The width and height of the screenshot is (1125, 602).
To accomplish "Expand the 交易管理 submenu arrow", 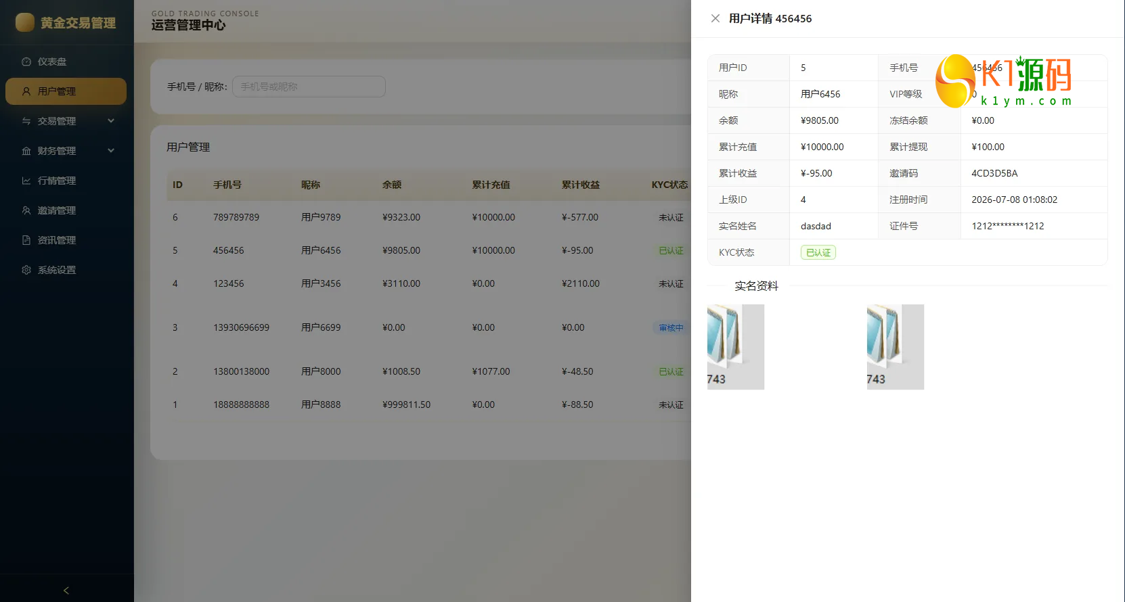I will [x=111, y=121].
